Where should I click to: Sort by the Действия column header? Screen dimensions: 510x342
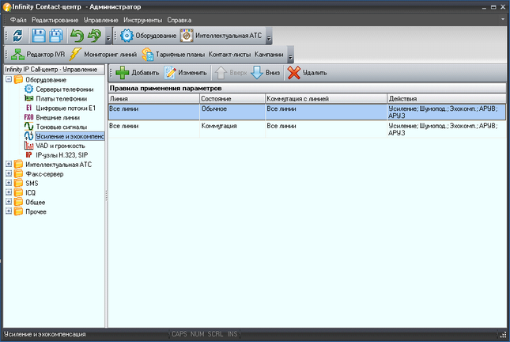click(x=447, y=99)
